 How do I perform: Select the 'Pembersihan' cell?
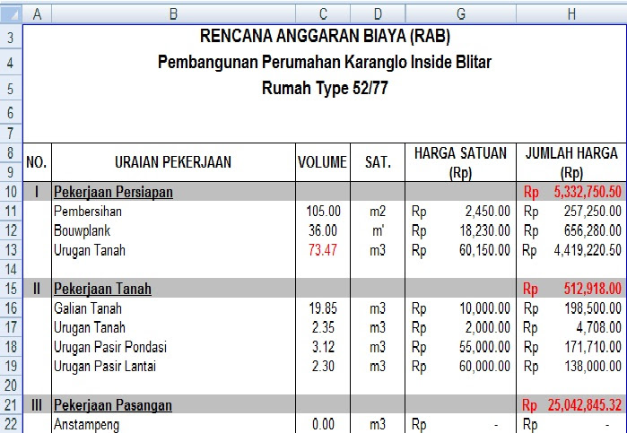[173, 211]
